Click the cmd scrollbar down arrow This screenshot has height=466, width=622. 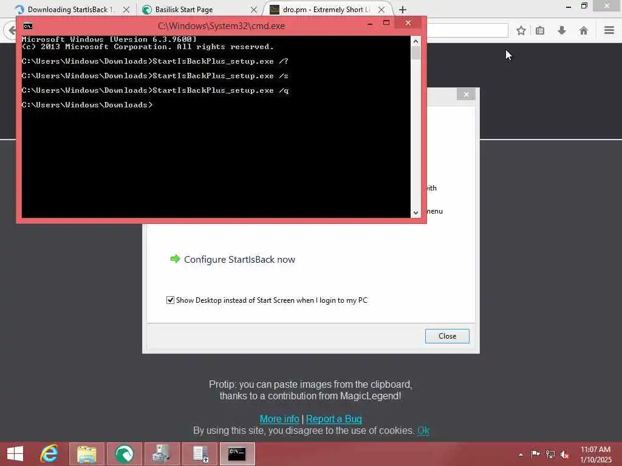(415, 213)
